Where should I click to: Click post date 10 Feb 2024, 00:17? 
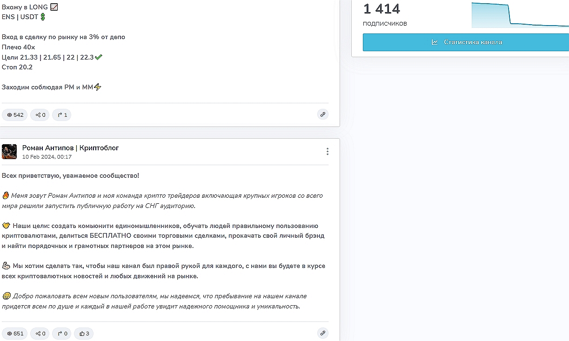point(47,157)
